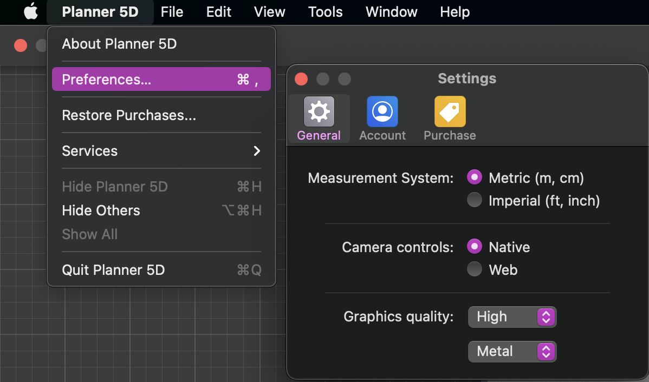Open the Edit menu

click(218, 11)
